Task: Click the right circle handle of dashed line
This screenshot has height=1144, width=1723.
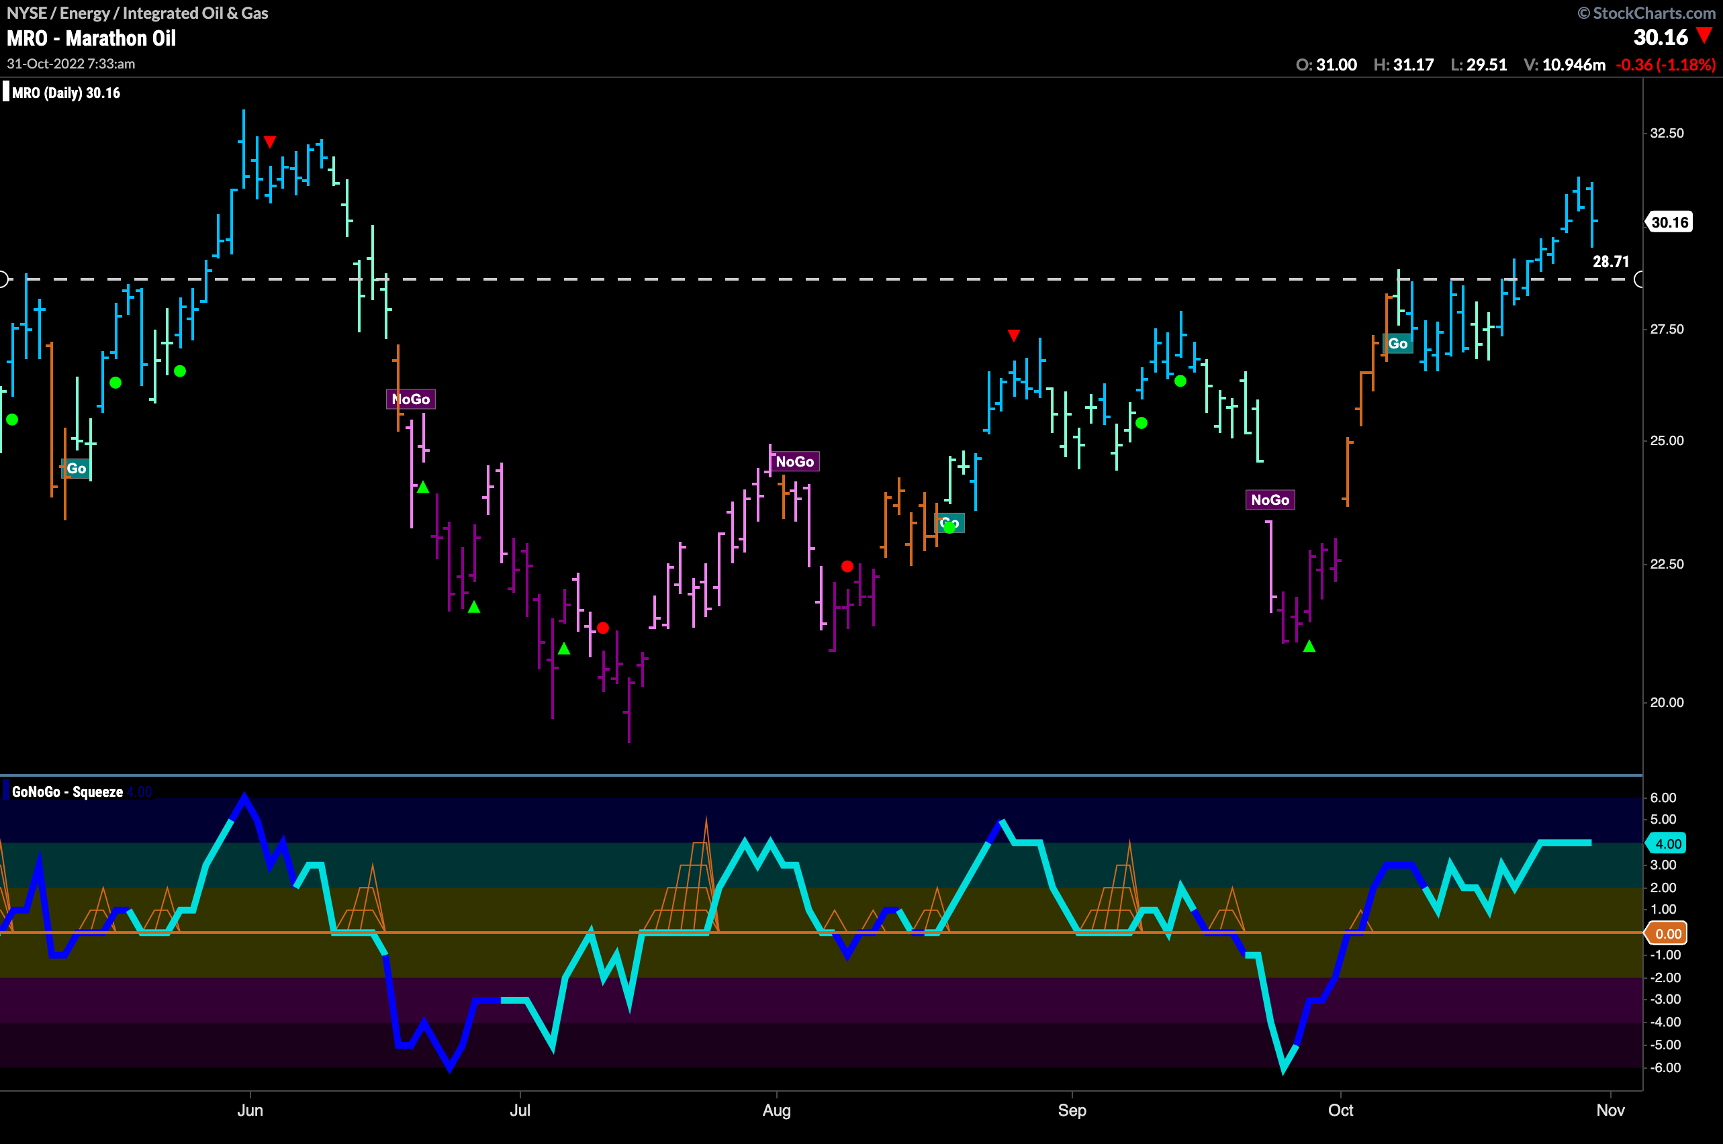Action: pyautogui.click(x=1640, y=279)
